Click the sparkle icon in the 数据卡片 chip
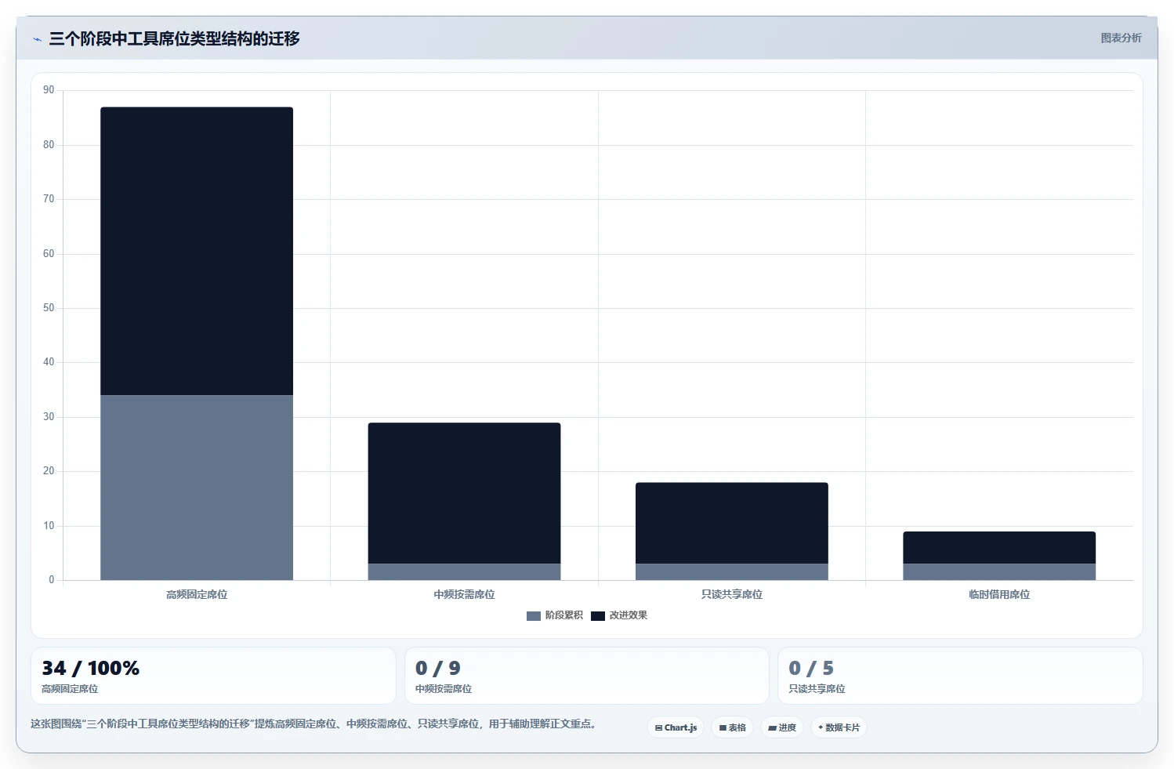1174x769 pixels. [x=821, y=727]
